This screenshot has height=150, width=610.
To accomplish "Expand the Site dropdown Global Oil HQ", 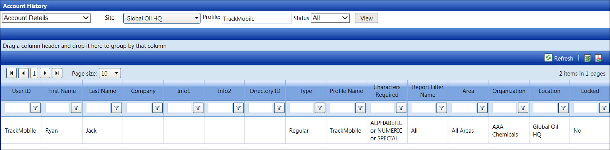I will tap(162, 18).
